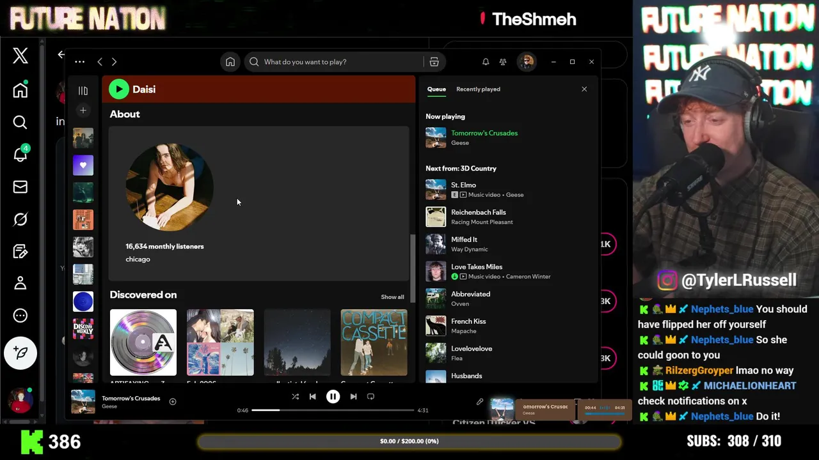Switch to the Recently played tab
This screenshot has width=819, height=460.
point(478,89)
